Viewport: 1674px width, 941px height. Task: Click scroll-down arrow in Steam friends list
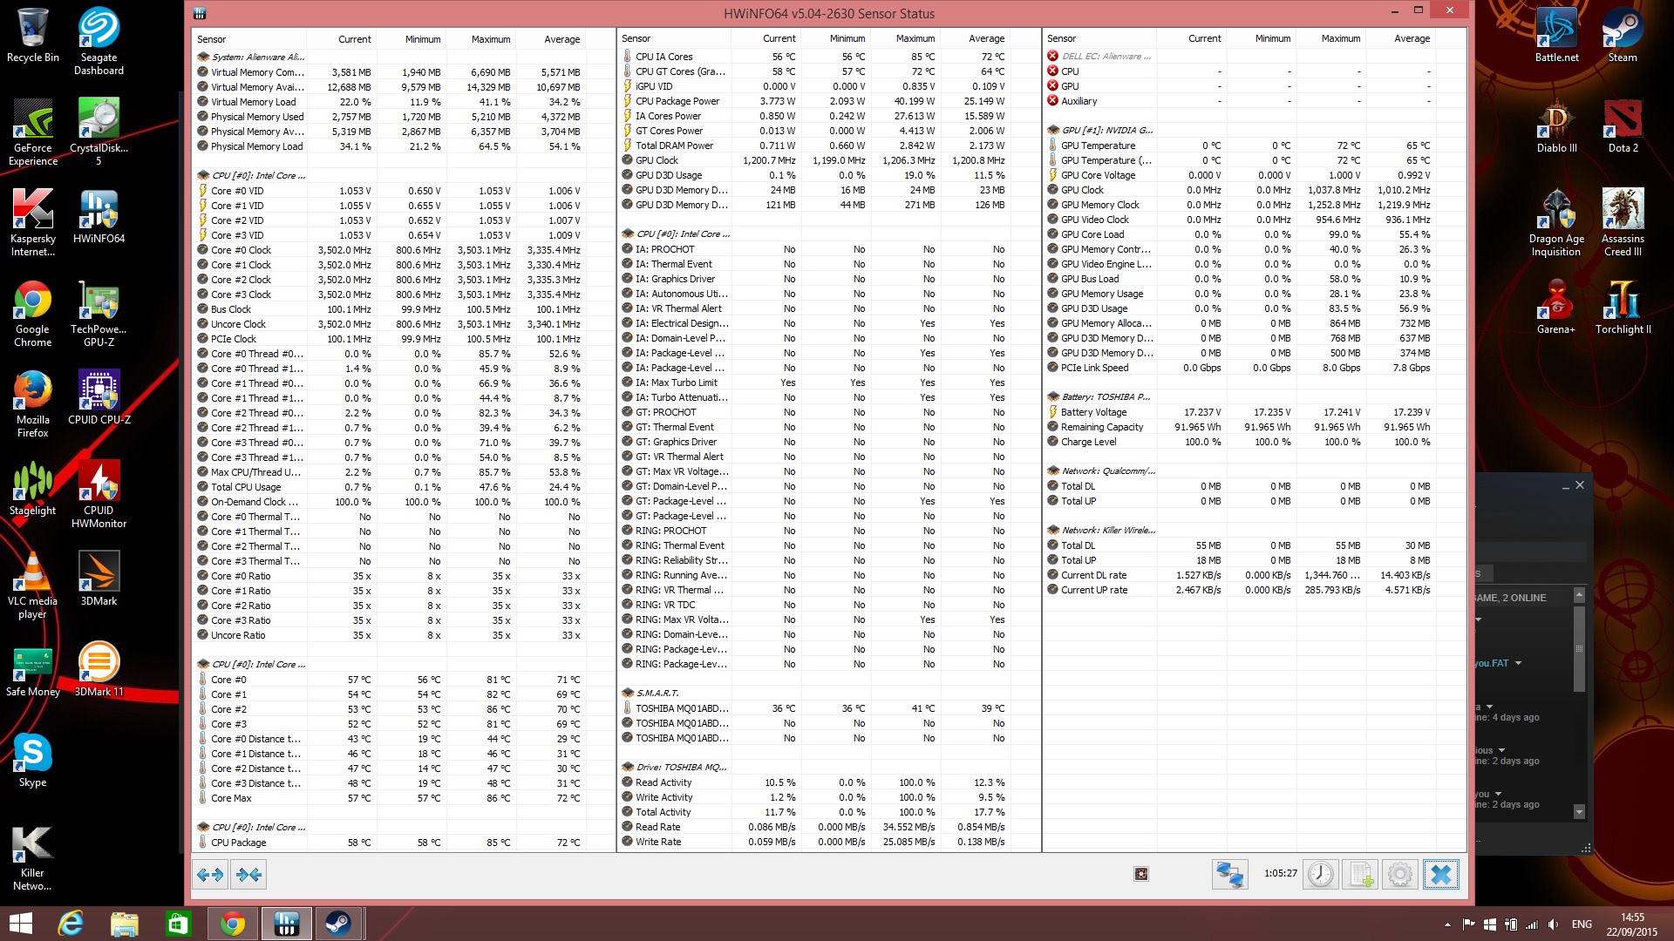tap(1579, 812)
